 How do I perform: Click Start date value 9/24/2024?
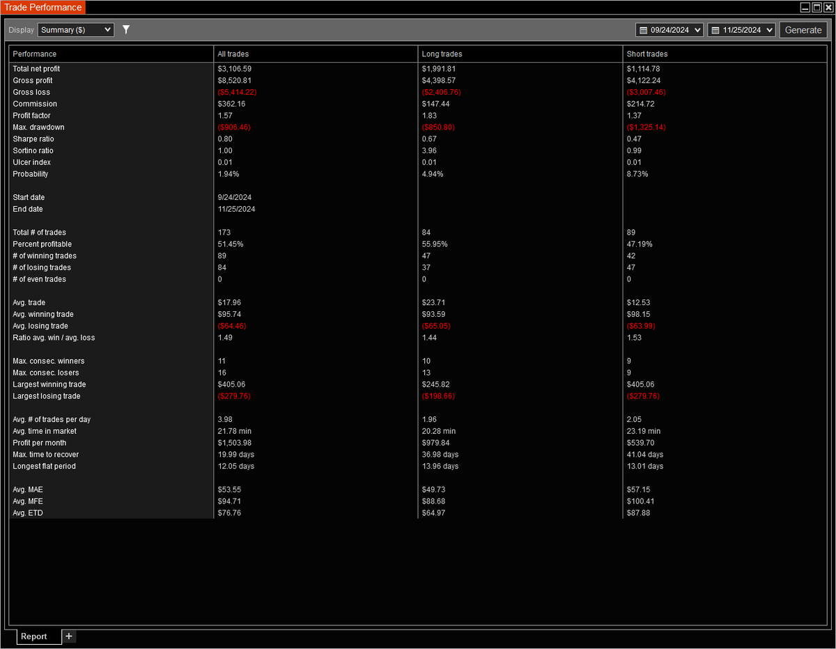point(234,197)
